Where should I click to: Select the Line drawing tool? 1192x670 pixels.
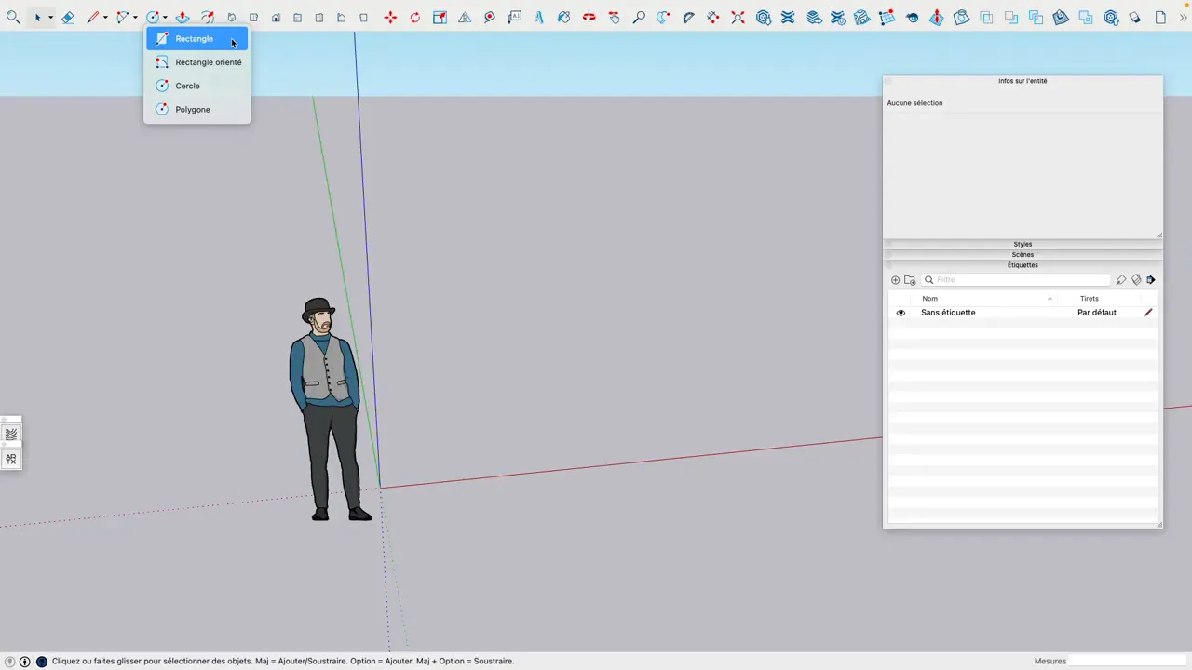pos(93,17)
